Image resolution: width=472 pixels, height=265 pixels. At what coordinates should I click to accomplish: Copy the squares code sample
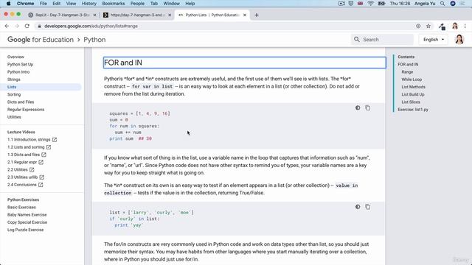click(368, 108)
